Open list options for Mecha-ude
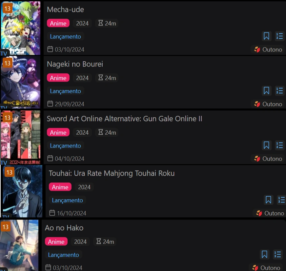 pyautogui.click(x=279, y=36)
